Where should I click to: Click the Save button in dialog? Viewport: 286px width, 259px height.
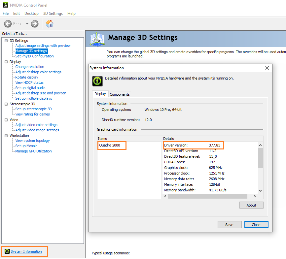[229, 225]
